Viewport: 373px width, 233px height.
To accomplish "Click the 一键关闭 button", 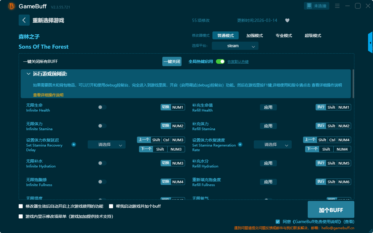I will [x=172, y=61].
